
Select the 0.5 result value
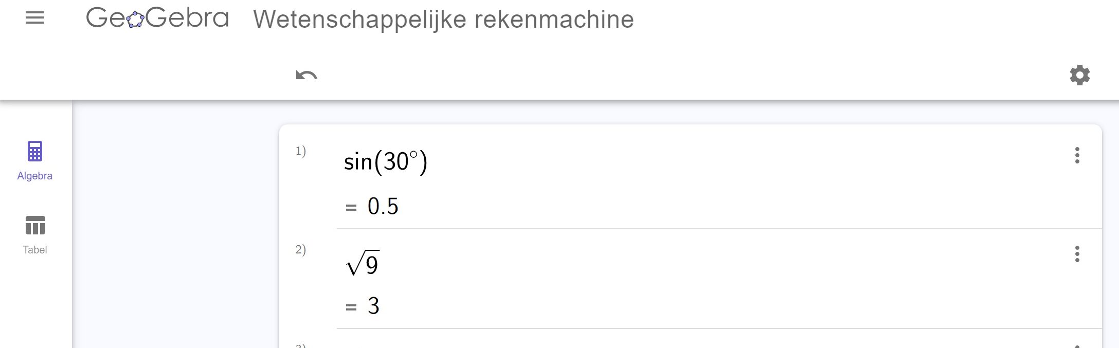tap(383, 207)
